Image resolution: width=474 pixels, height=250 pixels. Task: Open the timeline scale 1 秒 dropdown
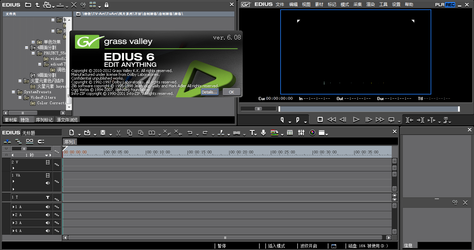(47, 155)
